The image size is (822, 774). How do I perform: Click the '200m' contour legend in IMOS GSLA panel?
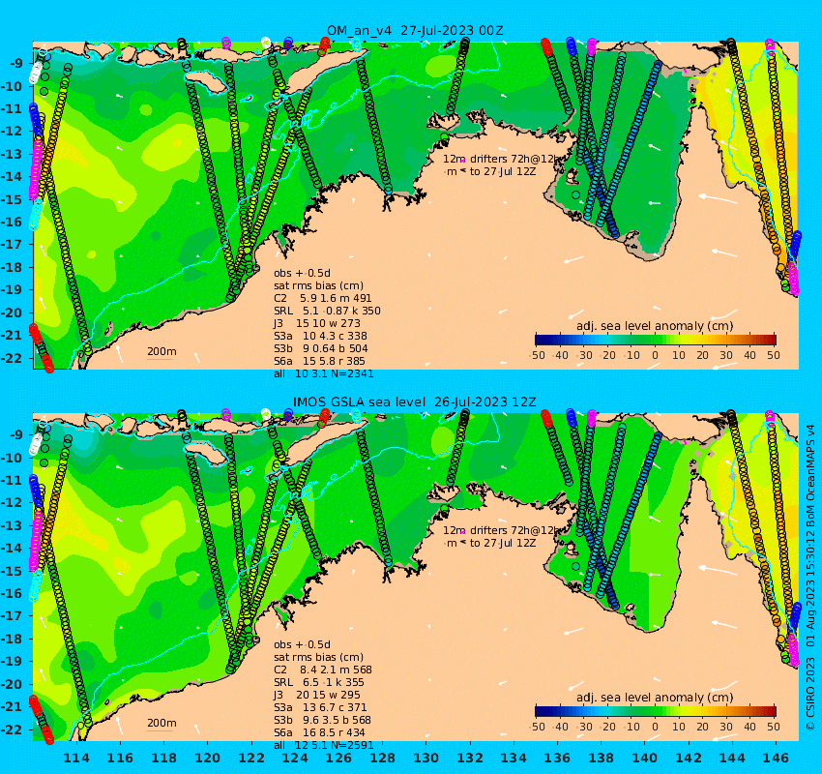coord(161,724)
